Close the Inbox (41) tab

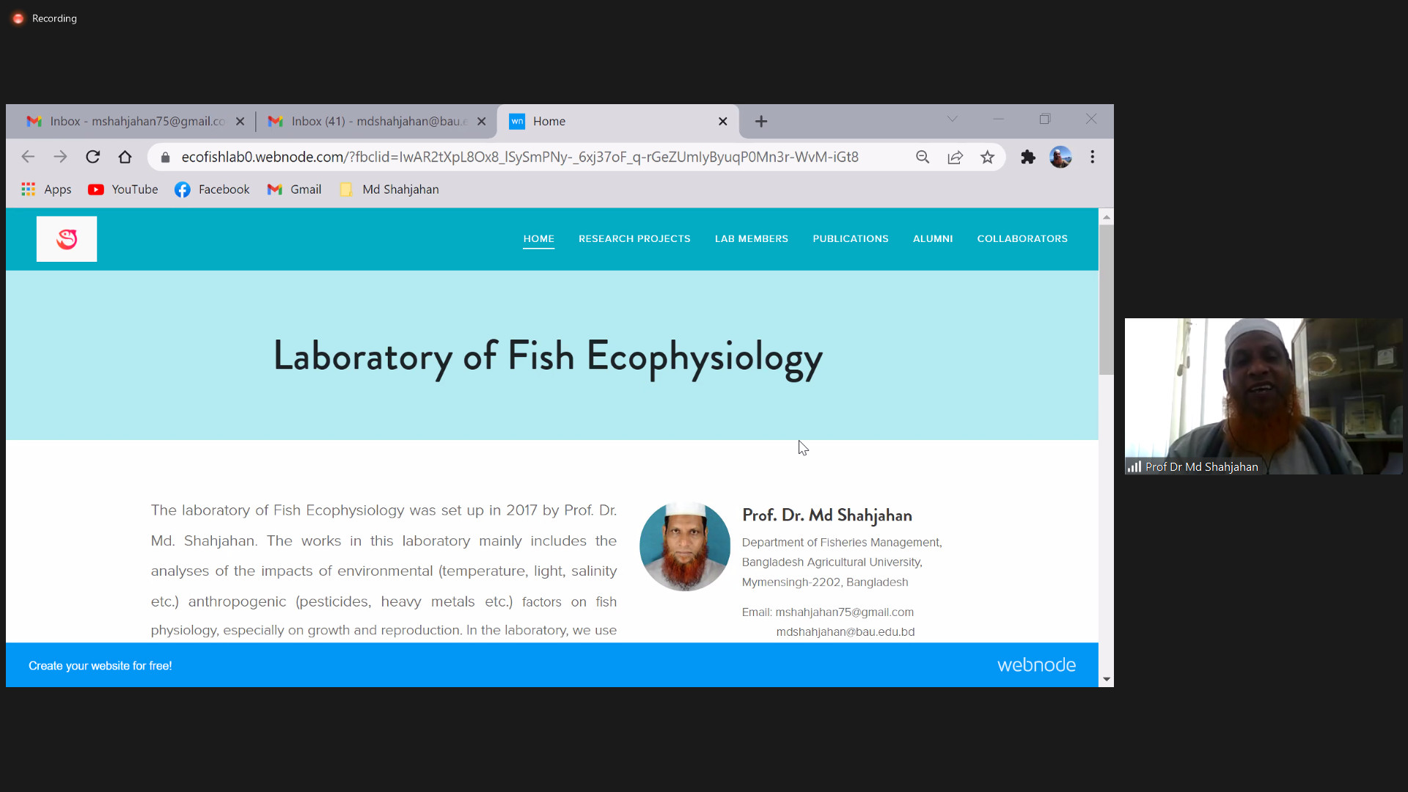481,122
